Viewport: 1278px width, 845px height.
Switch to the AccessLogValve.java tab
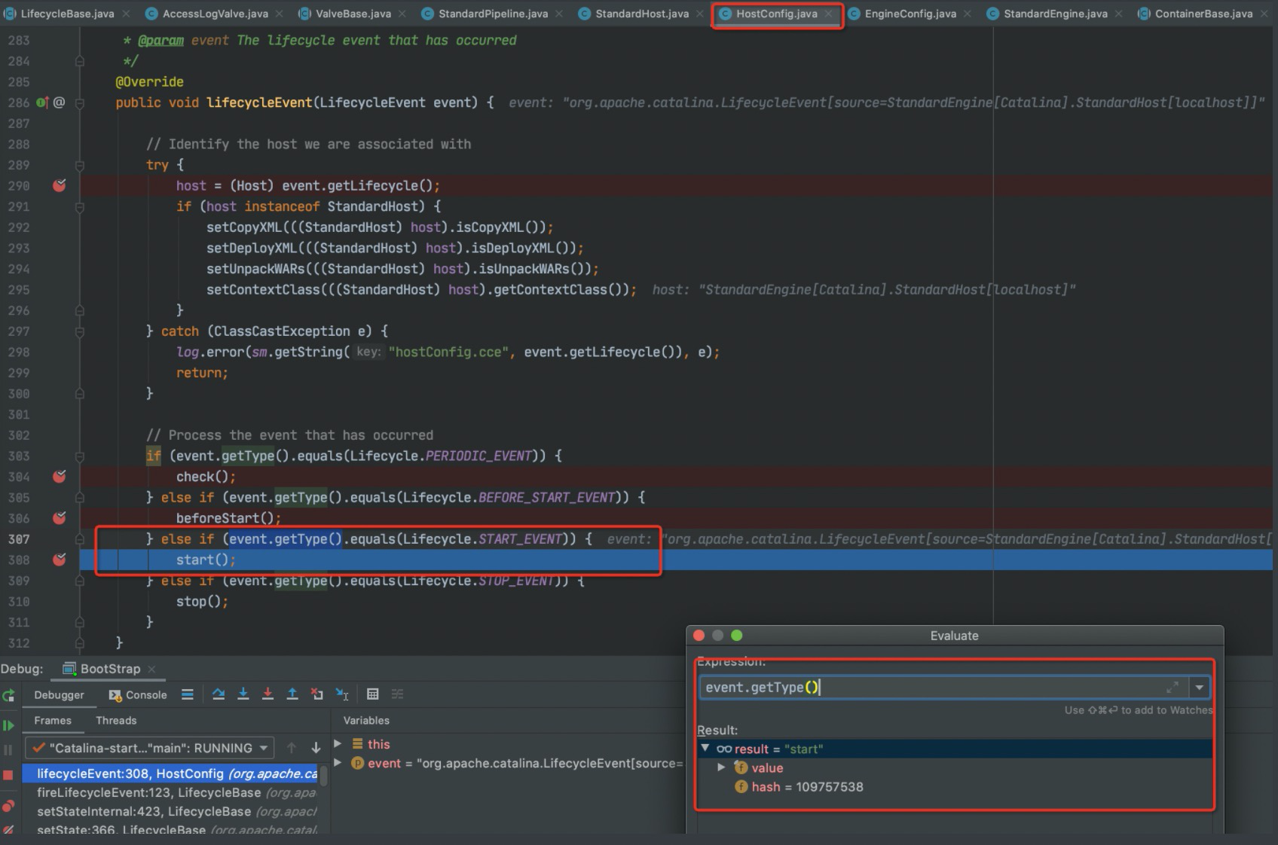coord(215,14)
